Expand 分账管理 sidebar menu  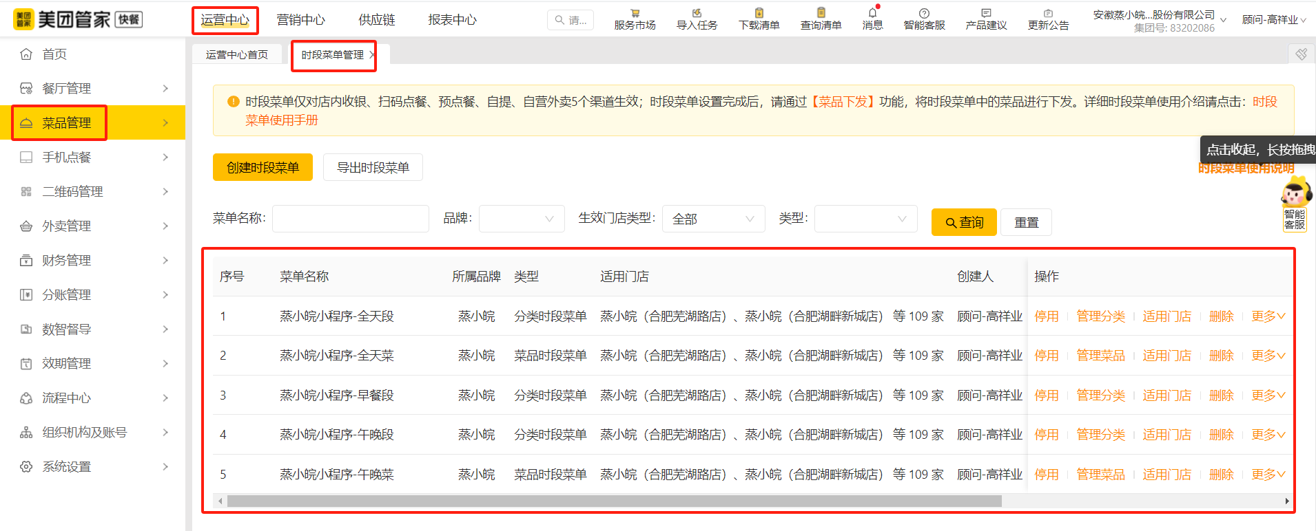[x=92, y=294]
